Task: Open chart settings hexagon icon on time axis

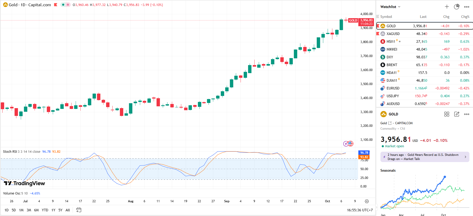Action: click(x=367, y=201)
